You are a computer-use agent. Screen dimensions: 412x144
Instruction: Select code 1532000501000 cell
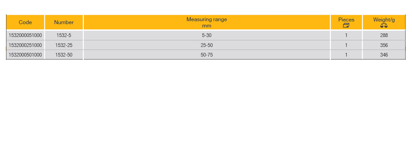coord(25,55)
